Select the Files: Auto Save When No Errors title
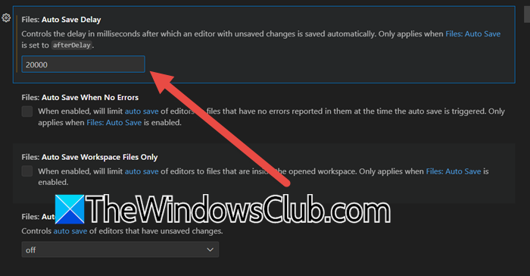The image size is (530, 276). 80,98
